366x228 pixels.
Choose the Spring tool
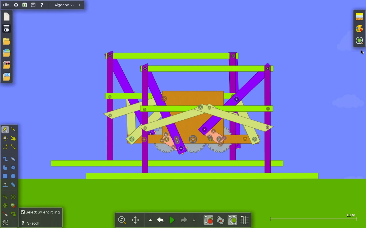pyautogui.click(x=5, y=197)
